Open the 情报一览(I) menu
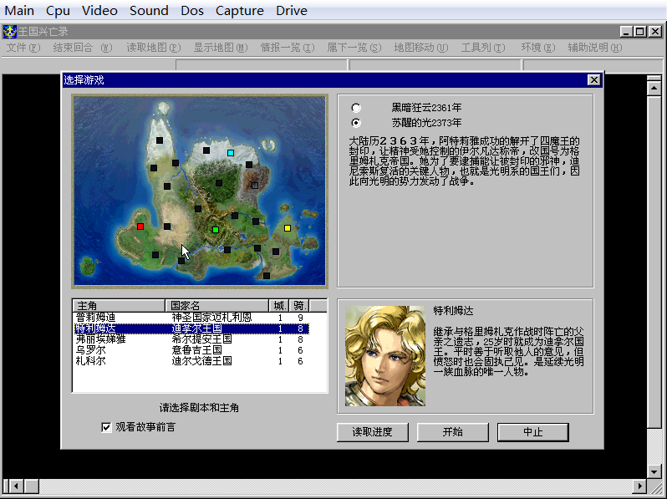The image size is (667, 499). tap(288, 48)
